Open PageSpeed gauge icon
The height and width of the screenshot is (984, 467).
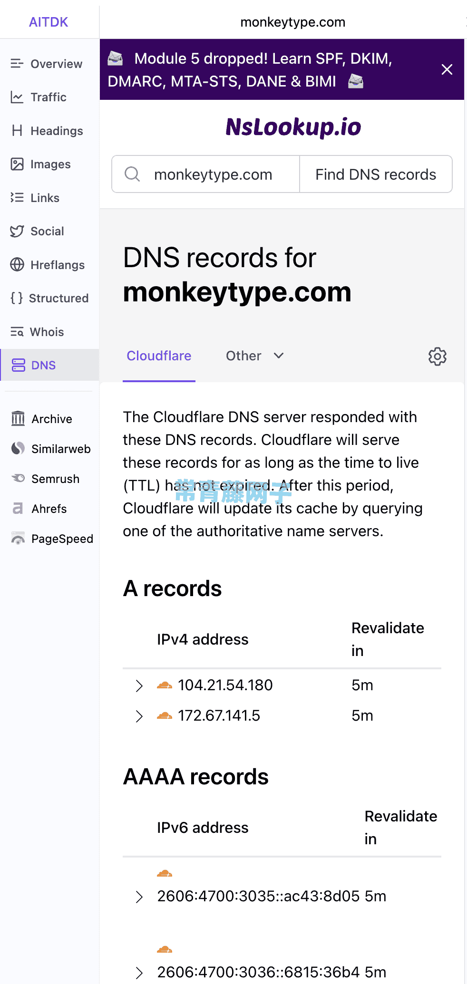click(18, 539)
